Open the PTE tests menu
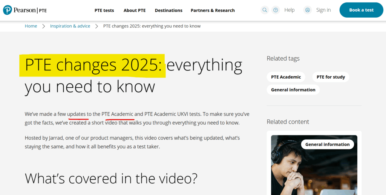The image size is (386, 195). click(x=104, y=10)
